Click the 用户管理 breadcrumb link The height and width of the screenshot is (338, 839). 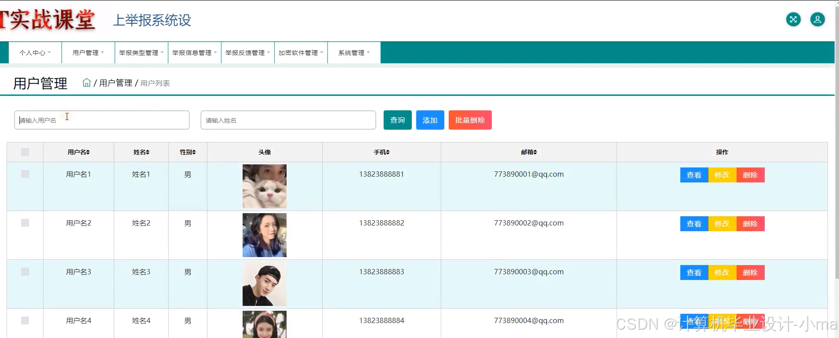[116, 83]
